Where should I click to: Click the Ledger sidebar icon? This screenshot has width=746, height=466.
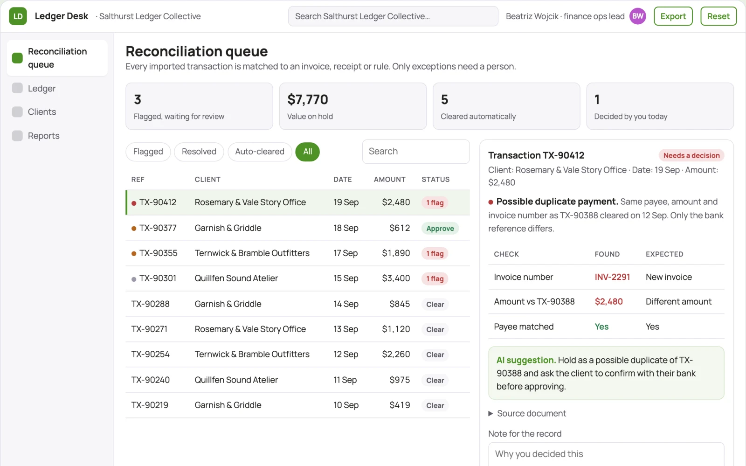17,88
